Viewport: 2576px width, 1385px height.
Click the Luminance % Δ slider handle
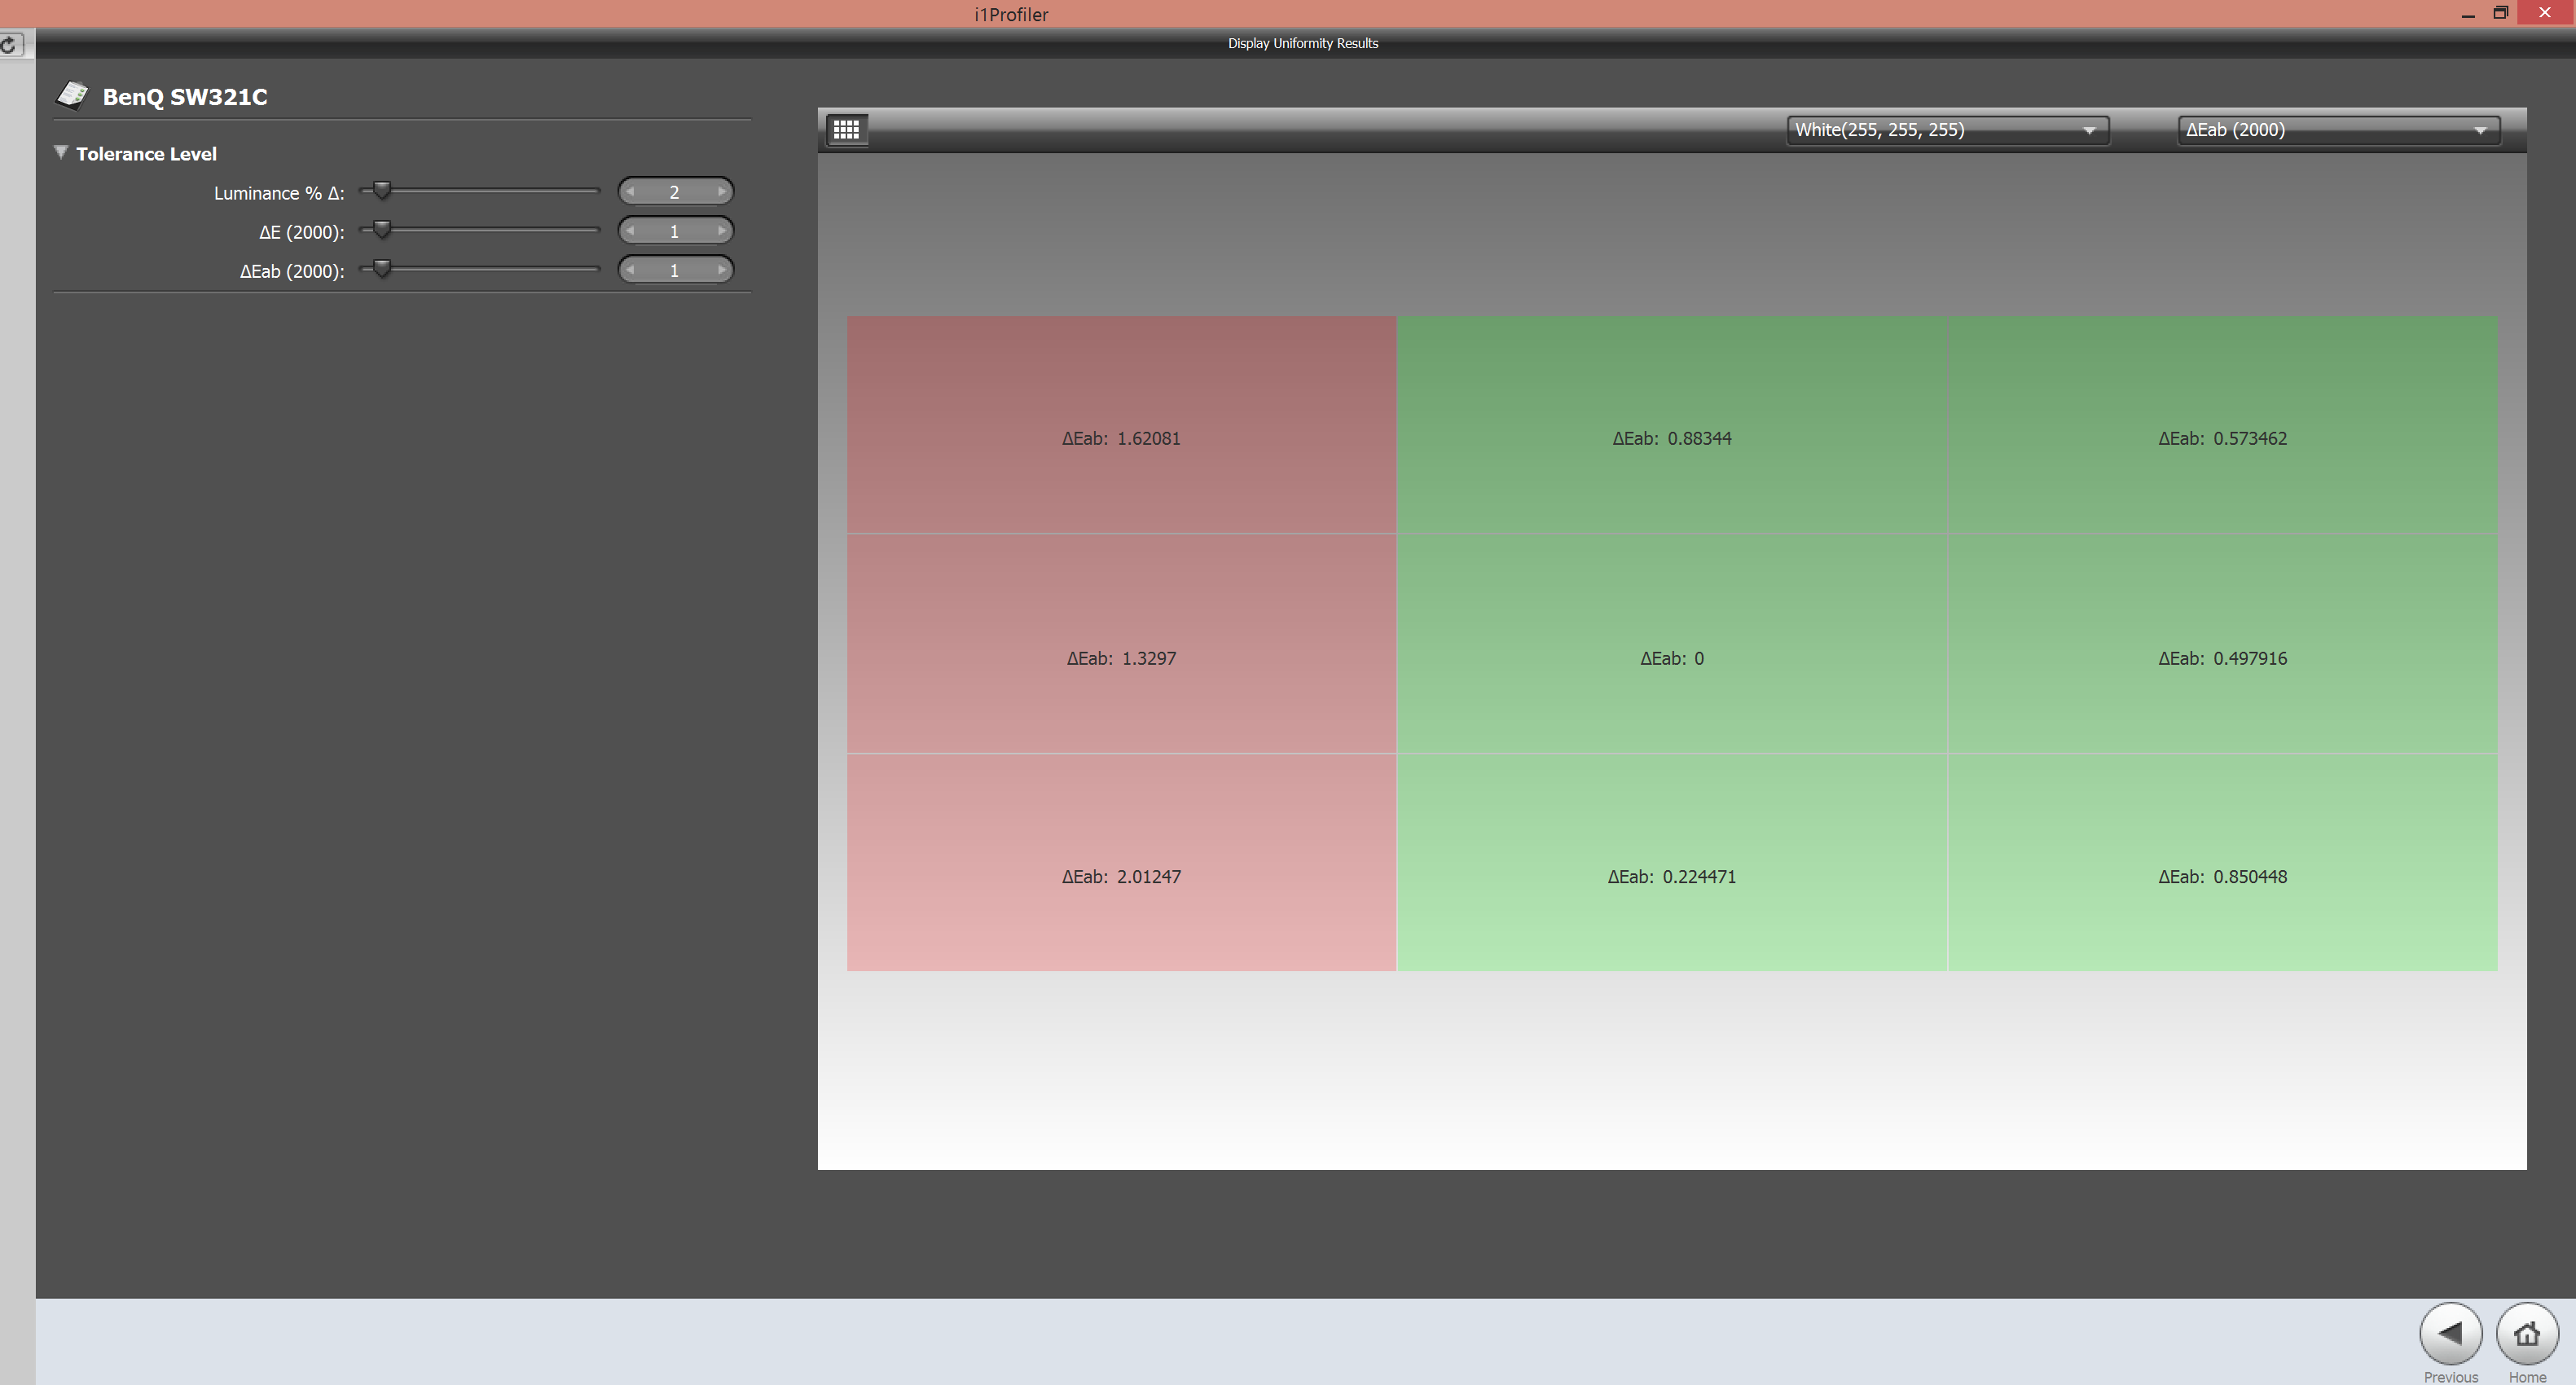tap(382, 190)
